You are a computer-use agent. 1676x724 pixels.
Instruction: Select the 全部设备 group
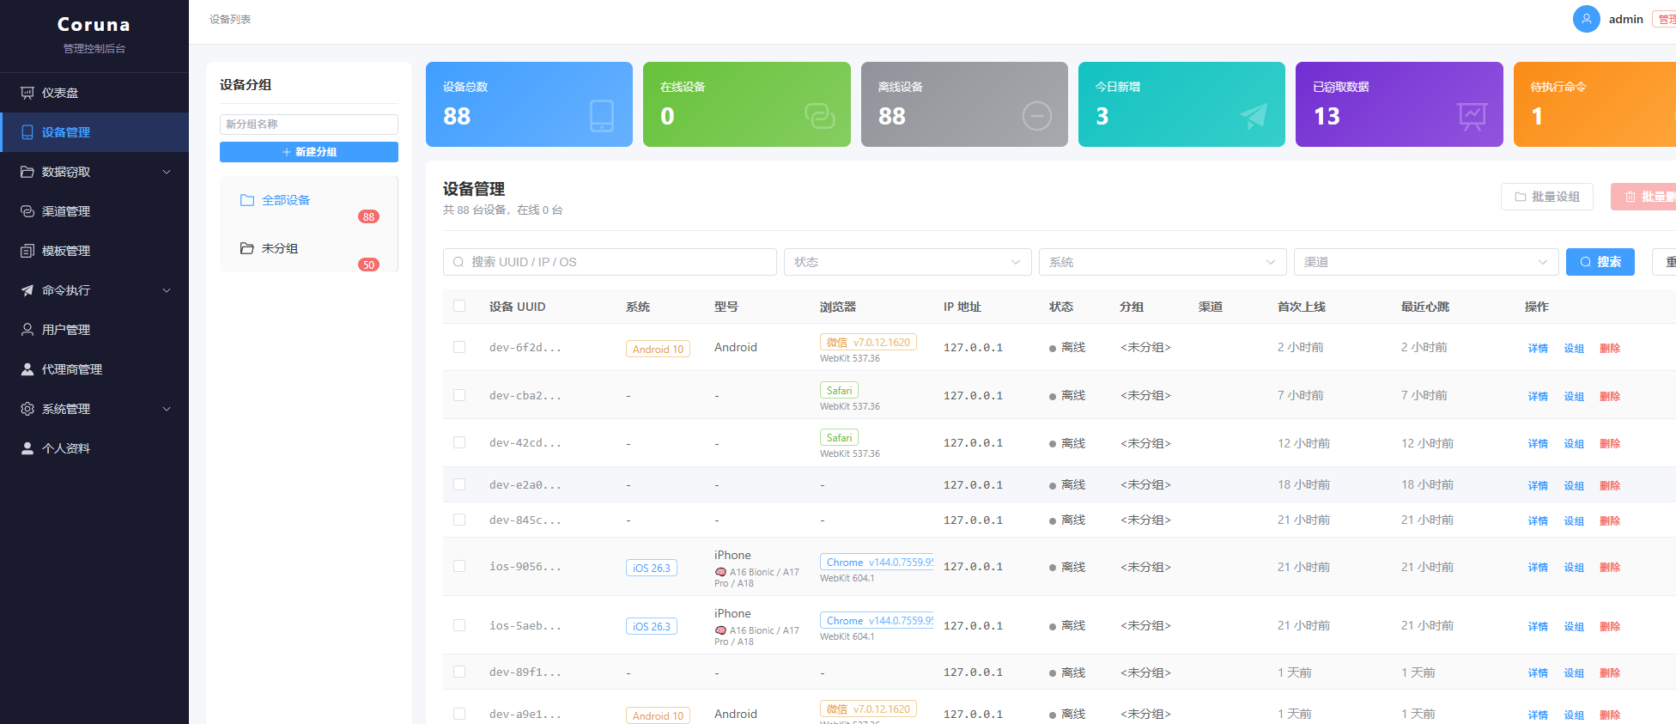click(309, 200)
